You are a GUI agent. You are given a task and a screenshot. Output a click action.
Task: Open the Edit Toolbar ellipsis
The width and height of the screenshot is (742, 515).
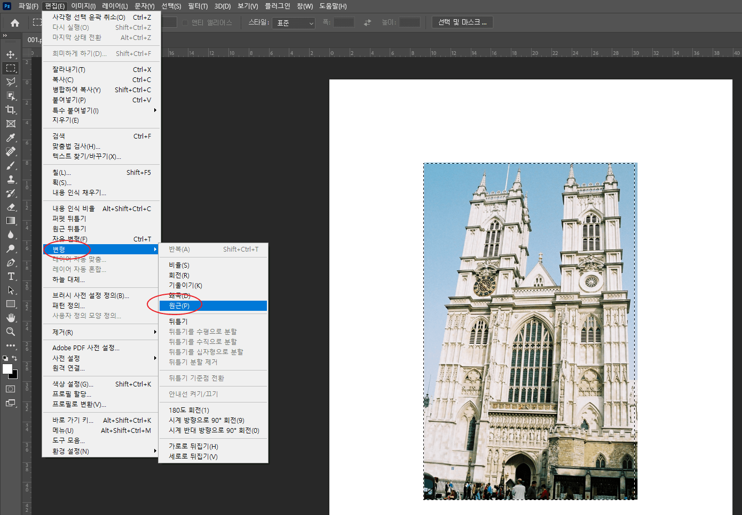tap(11, 345)
